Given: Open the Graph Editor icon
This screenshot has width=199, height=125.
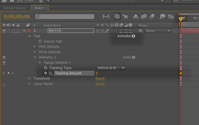Looking at the screenshot, I should (171, 16).
